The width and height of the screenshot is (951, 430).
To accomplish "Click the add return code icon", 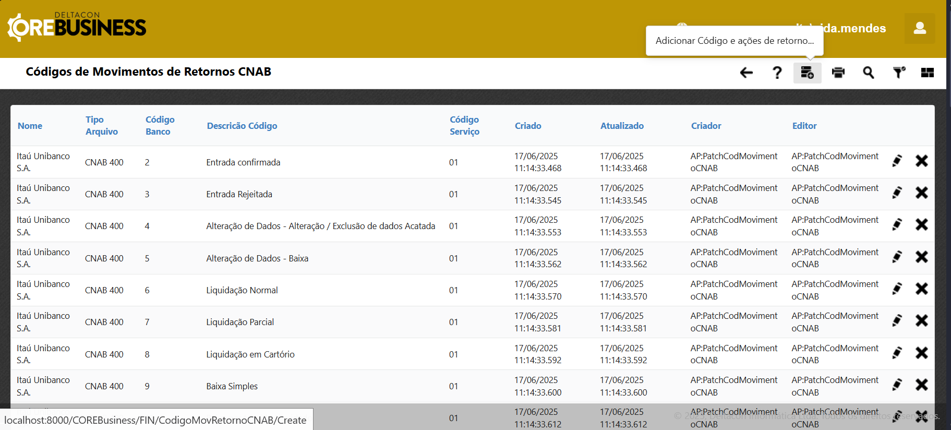I will click(x=807, y=73).
